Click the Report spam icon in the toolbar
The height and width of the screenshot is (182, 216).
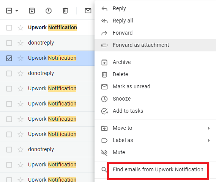(x=49, y=11)
